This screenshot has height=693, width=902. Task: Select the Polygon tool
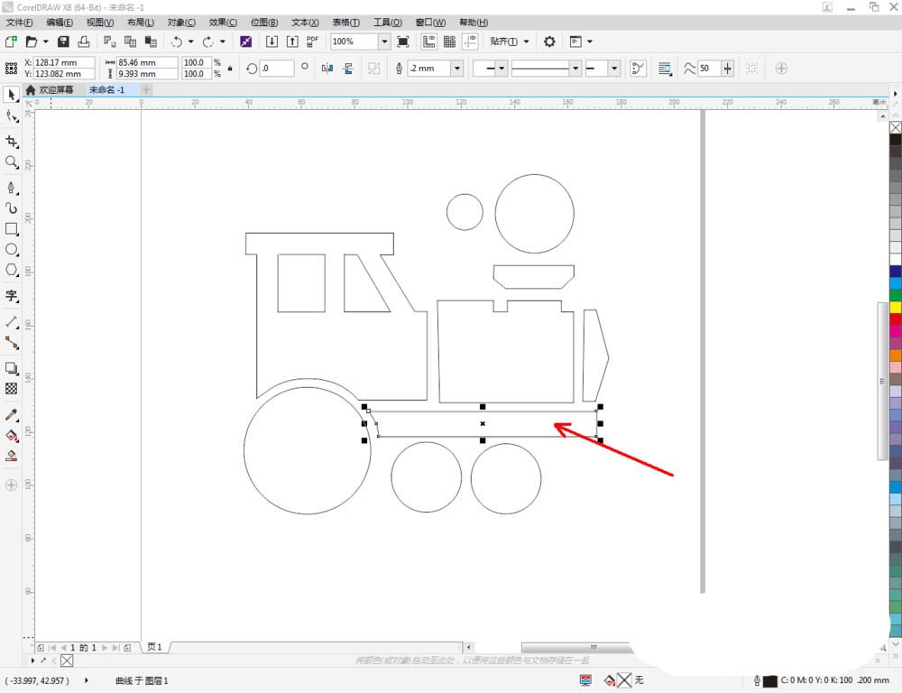[x=12, y=270]
